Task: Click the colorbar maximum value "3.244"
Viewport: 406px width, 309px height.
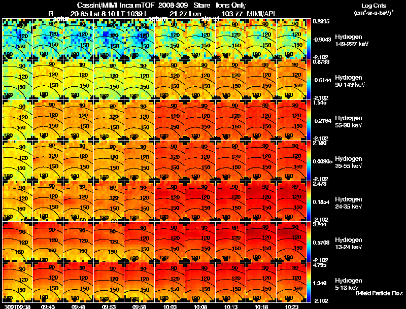Action: pyautogui.click(x=320, y=224)
